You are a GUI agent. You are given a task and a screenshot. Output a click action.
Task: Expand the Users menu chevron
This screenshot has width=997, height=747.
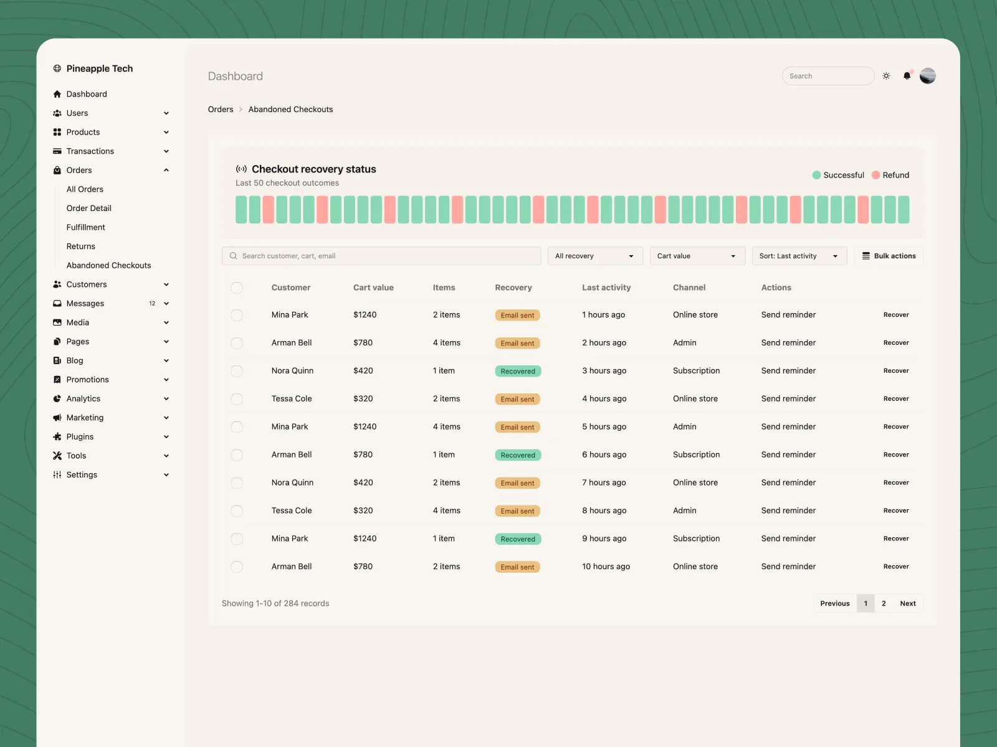166,113
